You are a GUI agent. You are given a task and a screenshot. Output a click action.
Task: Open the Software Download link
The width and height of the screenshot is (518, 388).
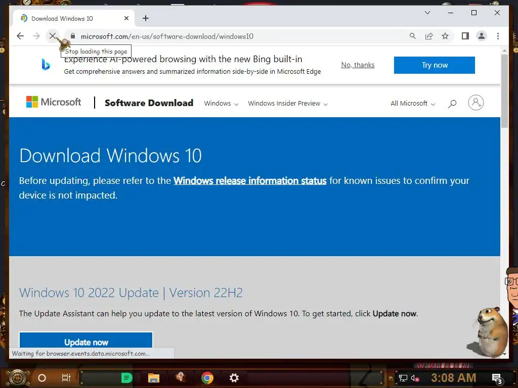pyautogui.click(x=149, y=103)
